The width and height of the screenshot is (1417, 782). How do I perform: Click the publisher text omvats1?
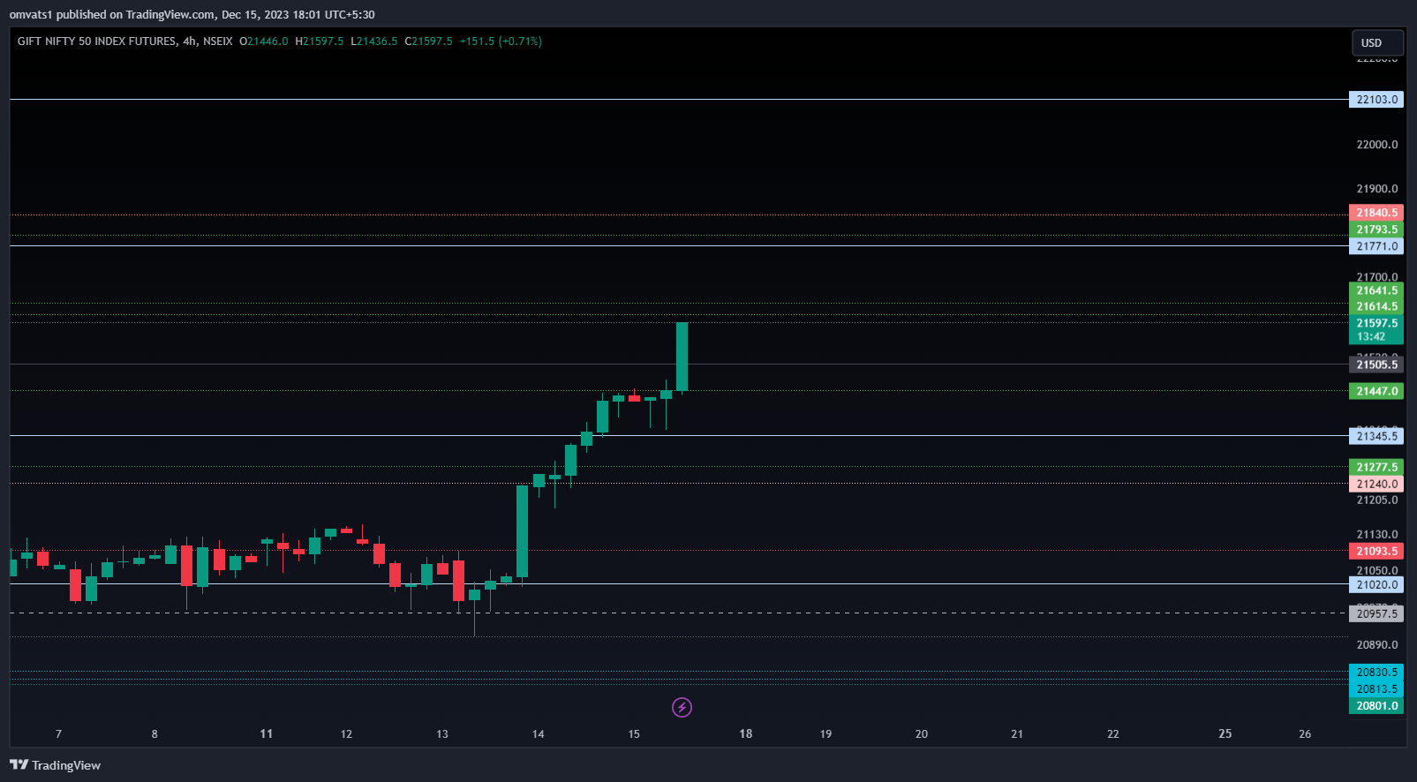click(x=31, y=15)
